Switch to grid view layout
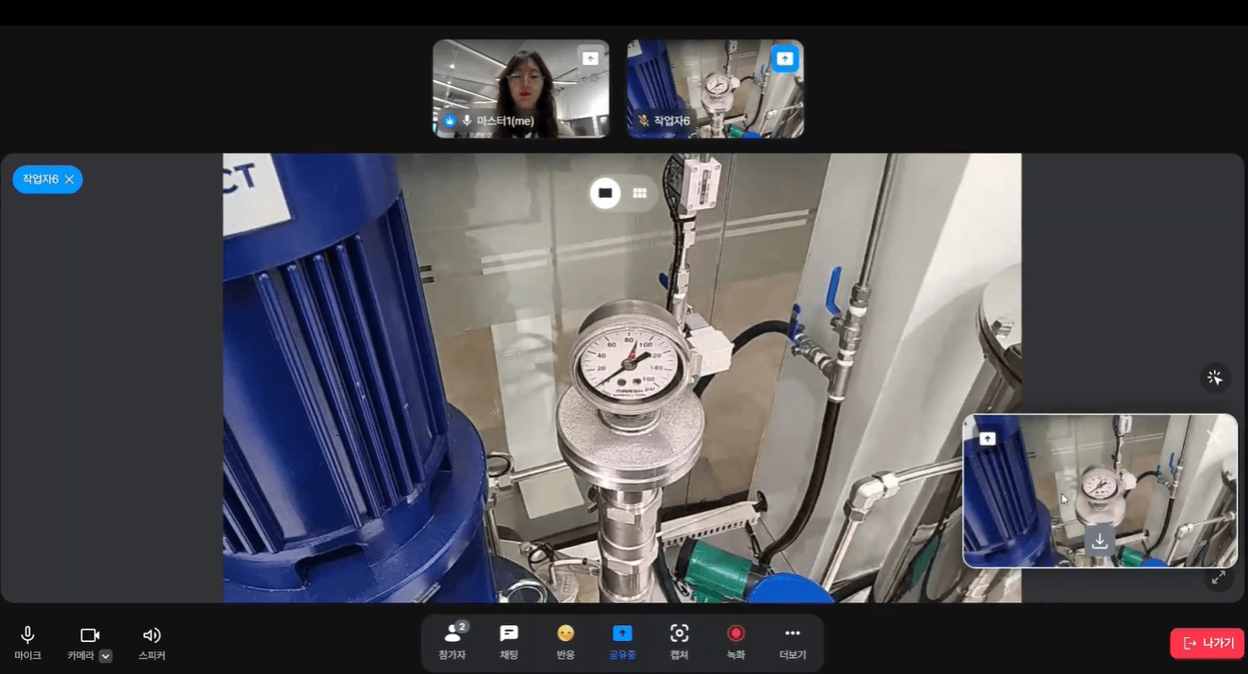 pos(640,193)
